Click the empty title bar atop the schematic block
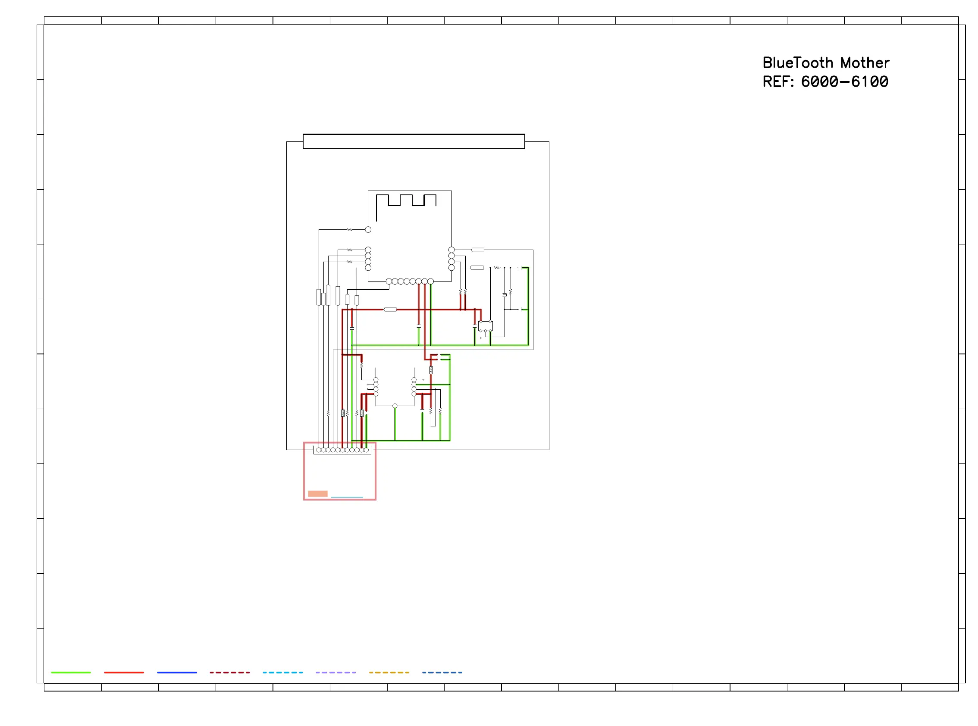 pyautogui.click(x=414, y=141)
